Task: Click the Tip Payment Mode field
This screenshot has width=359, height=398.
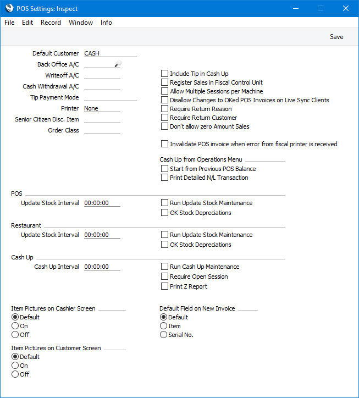Action: coord(110,98)
